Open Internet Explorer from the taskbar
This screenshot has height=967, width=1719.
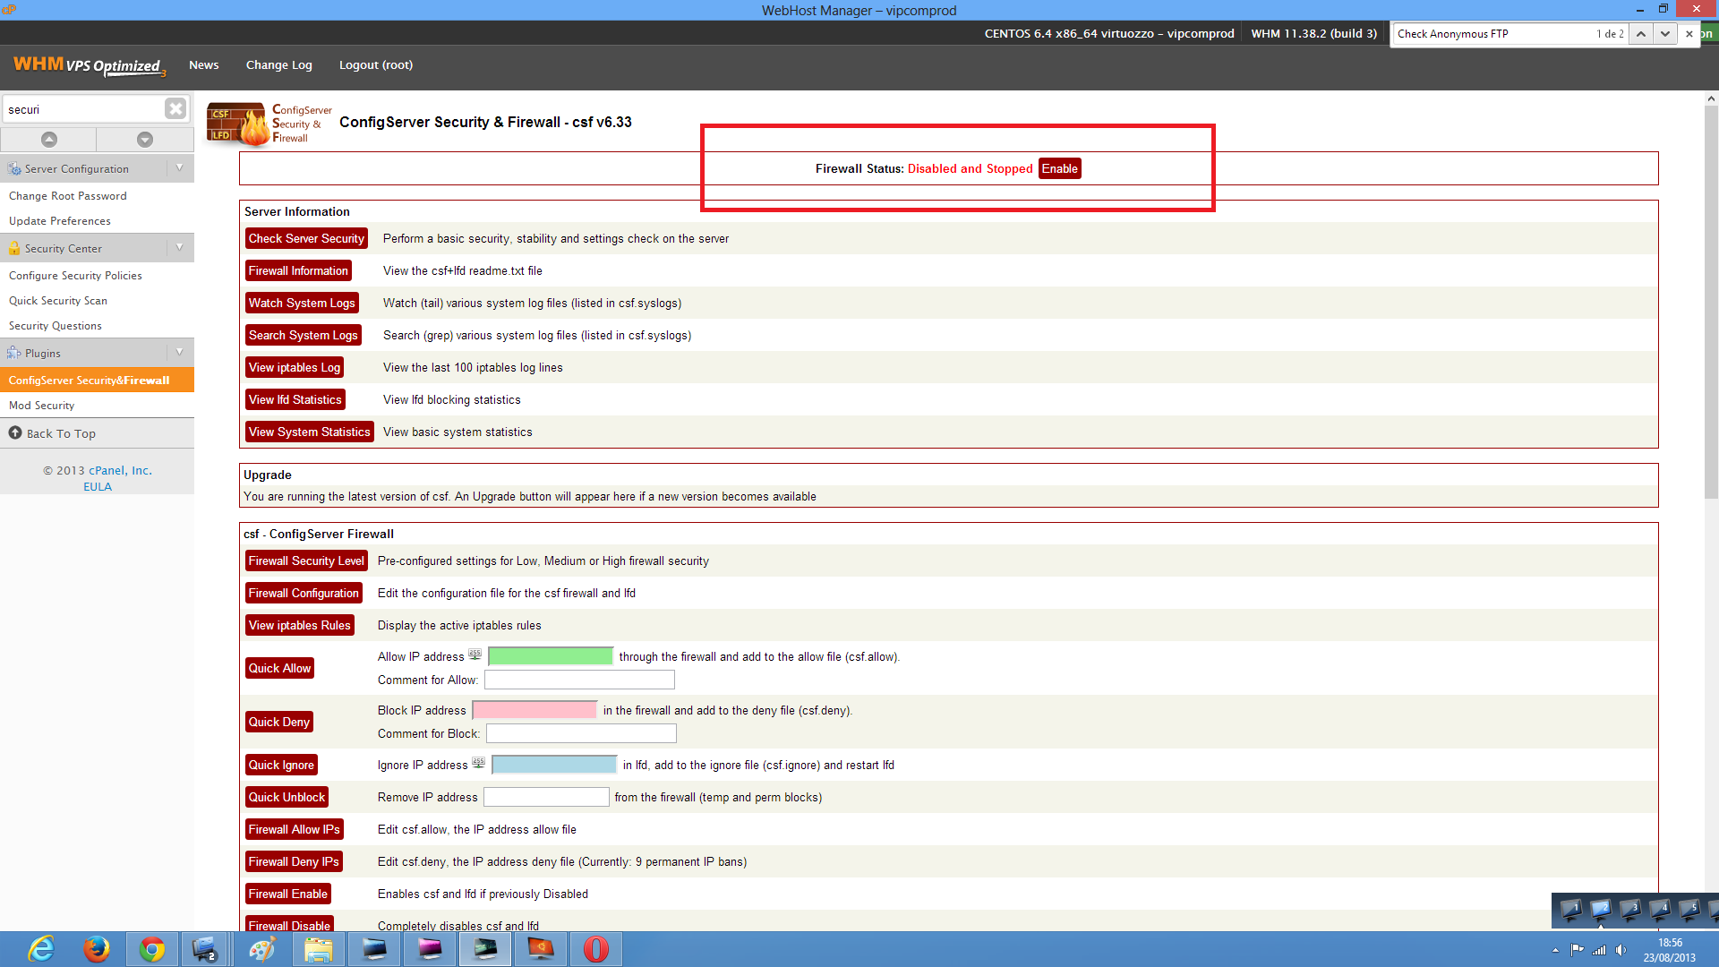[x=41, y=949]
